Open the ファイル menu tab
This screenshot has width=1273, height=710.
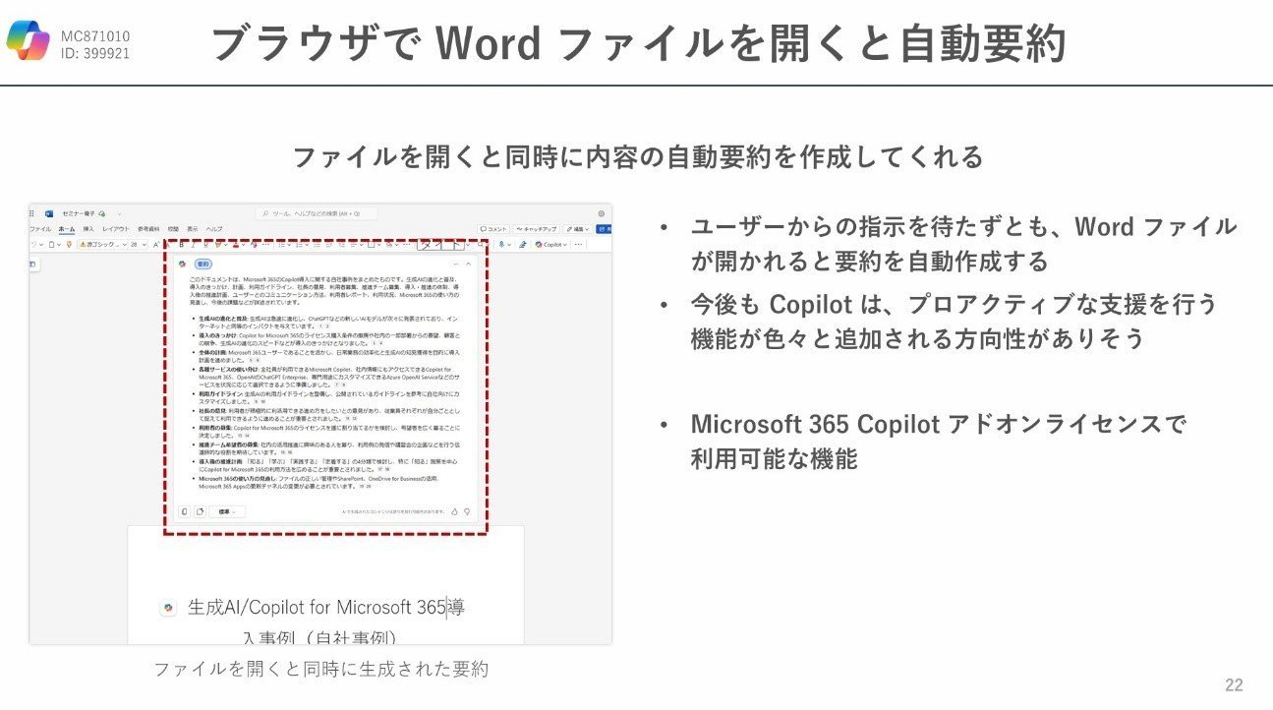40,228
